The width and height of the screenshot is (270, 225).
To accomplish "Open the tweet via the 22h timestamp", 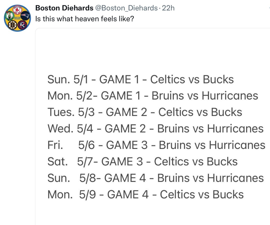I will [168, 8].
